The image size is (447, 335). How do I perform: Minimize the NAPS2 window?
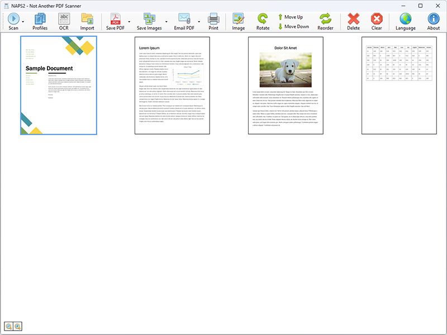tap(403, 6)
